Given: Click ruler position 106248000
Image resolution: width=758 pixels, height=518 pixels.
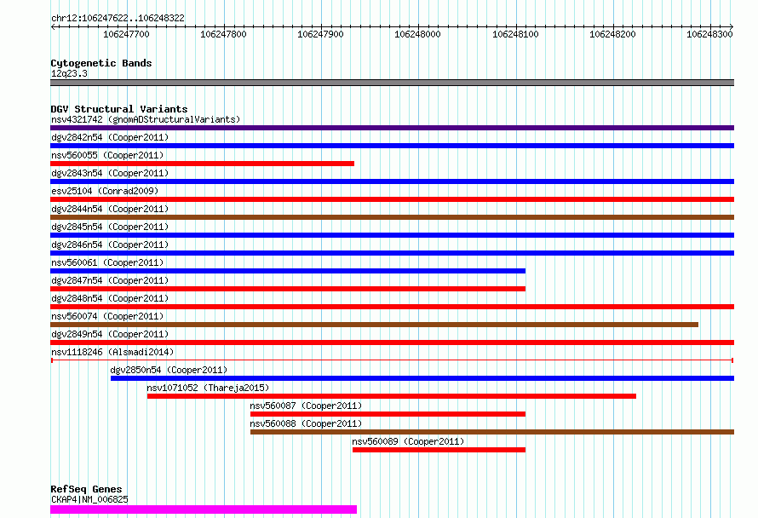Looking at the screenshot, I should 417,34.
